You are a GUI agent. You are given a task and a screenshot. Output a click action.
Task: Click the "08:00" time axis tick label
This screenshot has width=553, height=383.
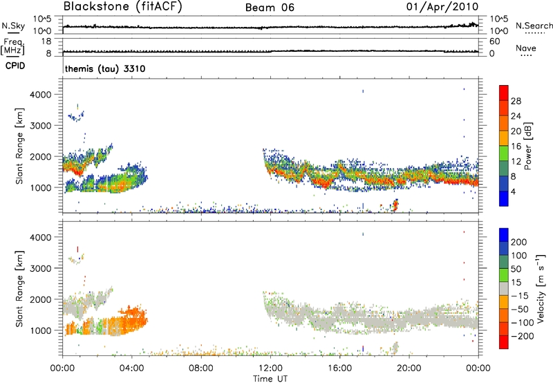pos(201,368)
